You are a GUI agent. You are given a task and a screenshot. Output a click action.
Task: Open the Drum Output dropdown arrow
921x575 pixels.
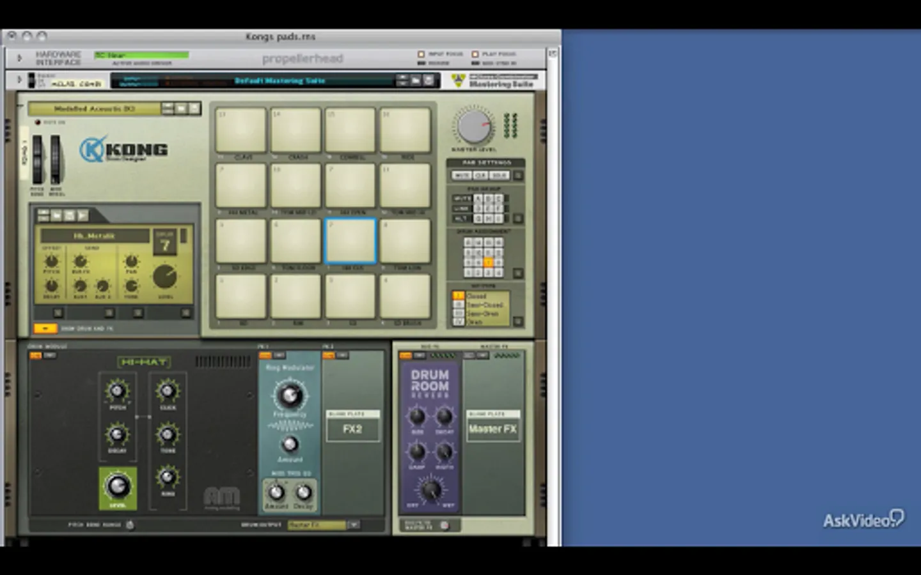(354, 525)
